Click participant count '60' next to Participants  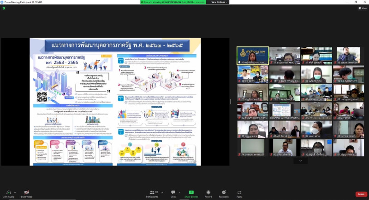pos(156,192)
